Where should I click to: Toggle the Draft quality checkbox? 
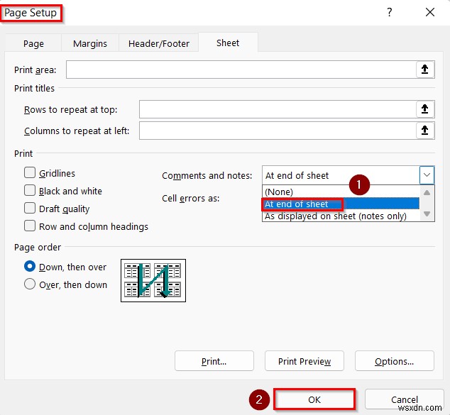[x=30, y=209]
